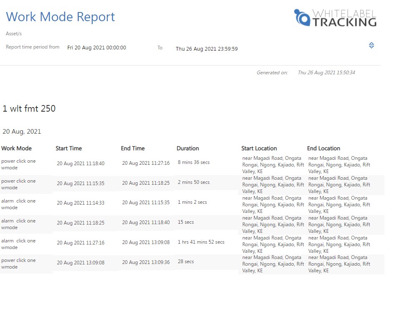
Task: Click the duration 15 secs
Action: click(186, 222)
